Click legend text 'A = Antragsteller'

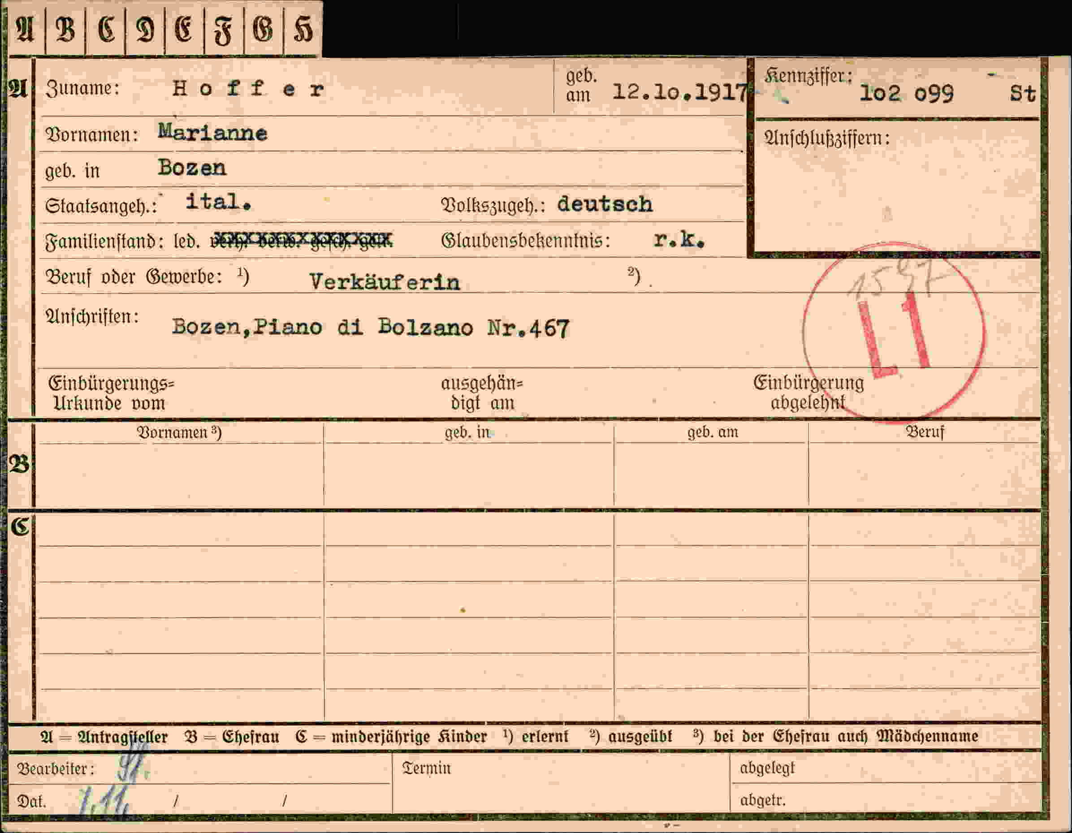pyautogui.click(x=104, y=737)
